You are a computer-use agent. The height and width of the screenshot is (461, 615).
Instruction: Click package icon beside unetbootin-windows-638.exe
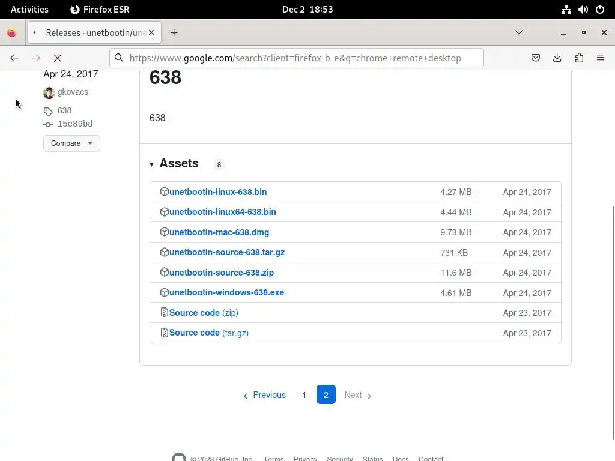point(165,292)
